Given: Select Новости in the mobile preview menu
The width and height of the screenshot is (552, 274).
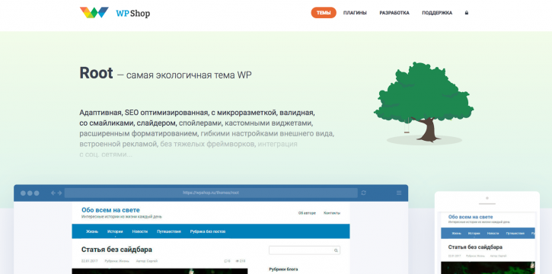Looking at the screenshot, I should [493, 234].
